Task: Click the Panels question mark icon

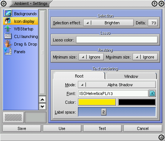Action: tap(8, 51)
